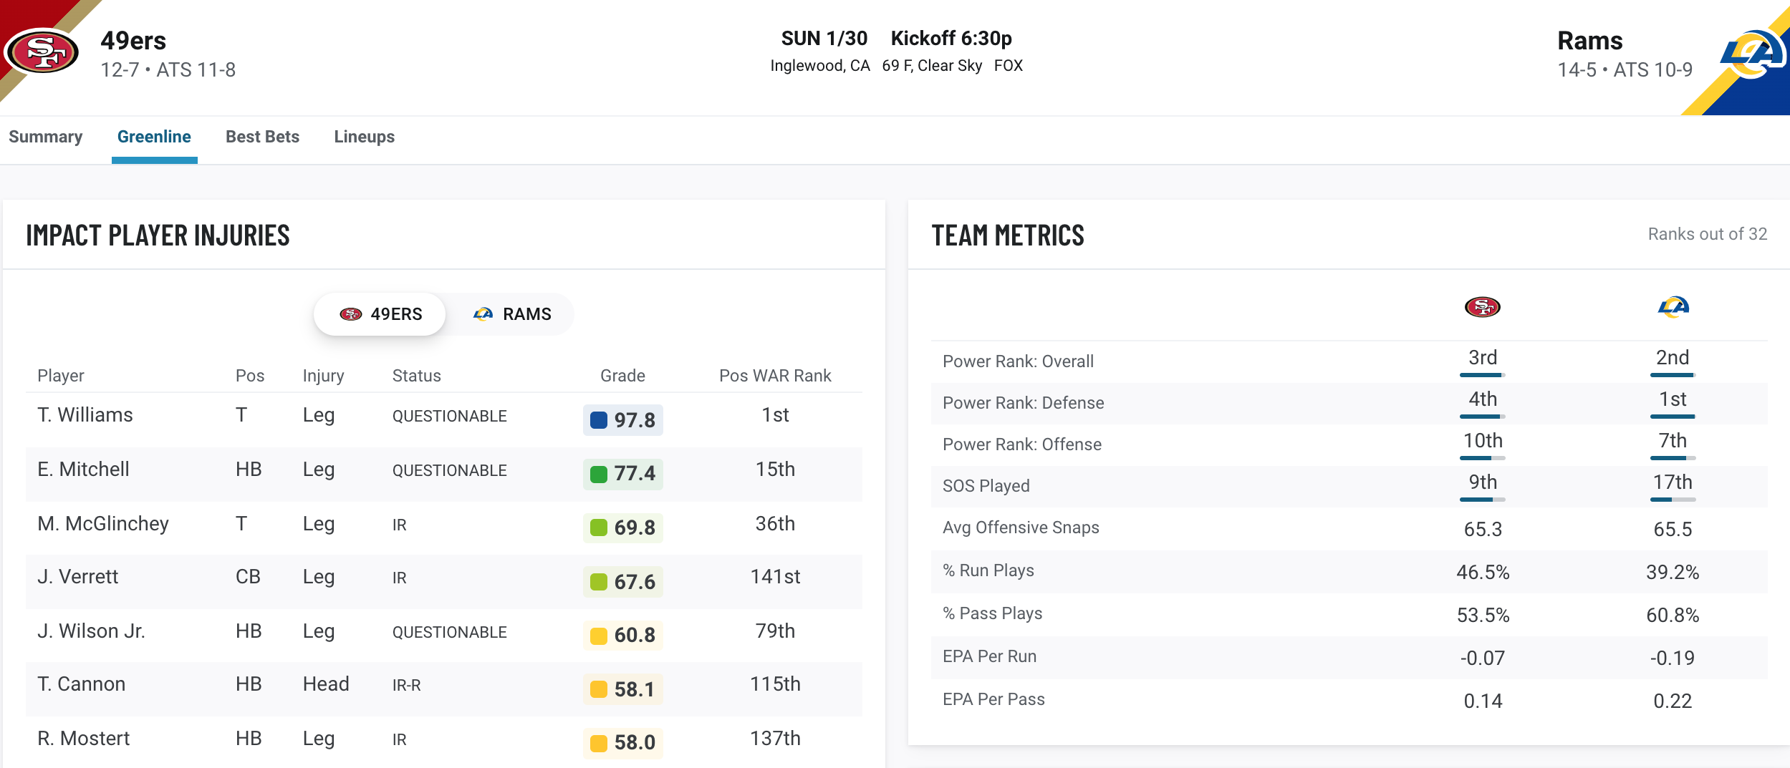The height and width of the screenshot is (768, 1790).
Task: Open the Lineups tab
Action: [x=364, y=137]
